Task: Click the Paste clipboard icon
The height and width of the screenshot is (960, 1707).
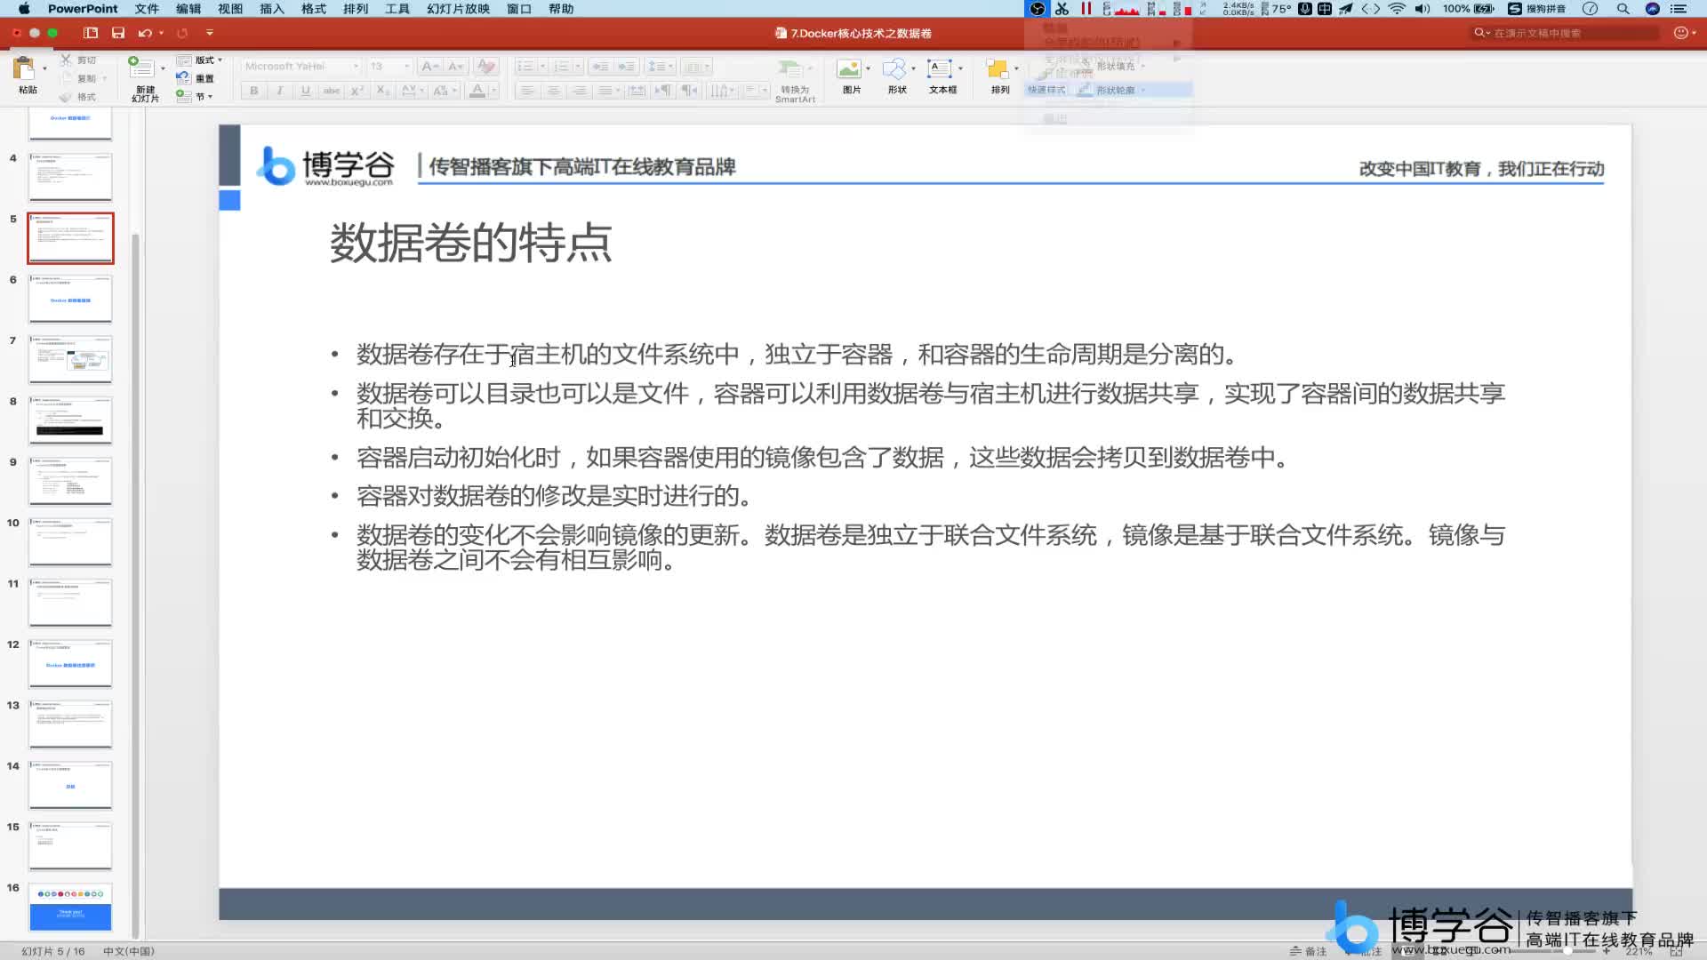Action: pyautogui.click(x=23, y=69)
